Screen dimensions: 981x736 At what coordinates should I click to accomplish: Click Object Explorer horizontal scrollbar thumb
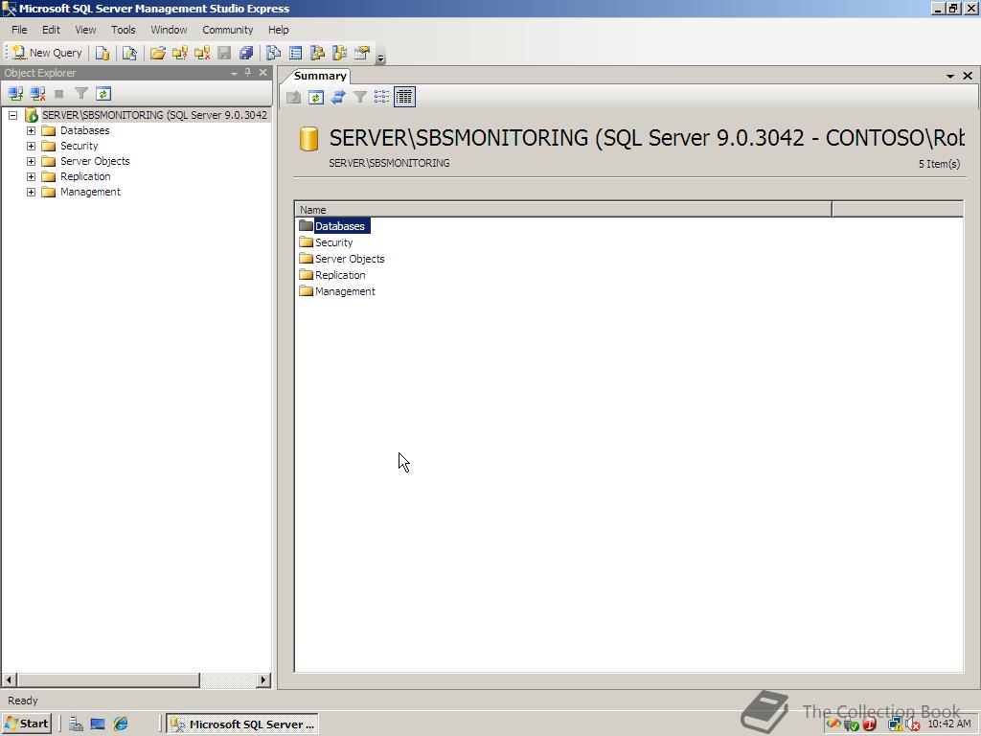click(107, 679)
